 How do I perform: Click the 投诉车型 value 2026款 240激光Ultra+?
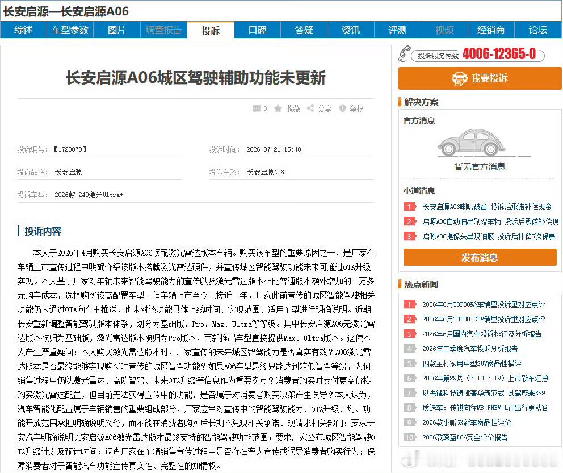click(x=89, y=195)
